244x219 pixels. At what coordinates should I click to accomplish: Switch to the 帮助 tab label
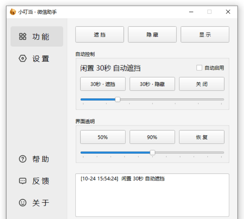(x=41, y=159)
